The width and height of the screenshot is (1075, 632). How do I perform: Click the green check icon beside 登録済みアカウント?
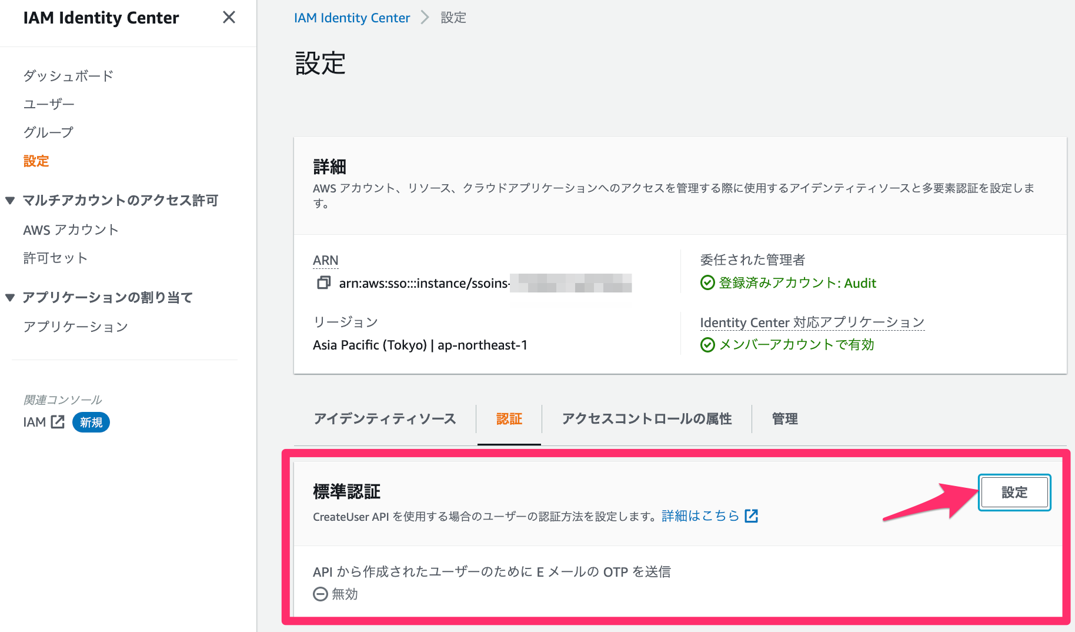point(707,283)
